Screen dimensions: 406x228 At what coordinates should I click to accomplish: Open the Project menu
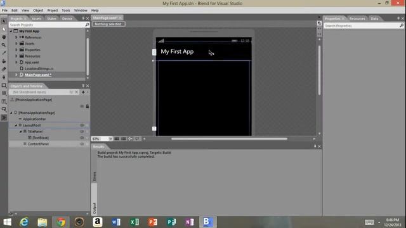pos(53,10)
